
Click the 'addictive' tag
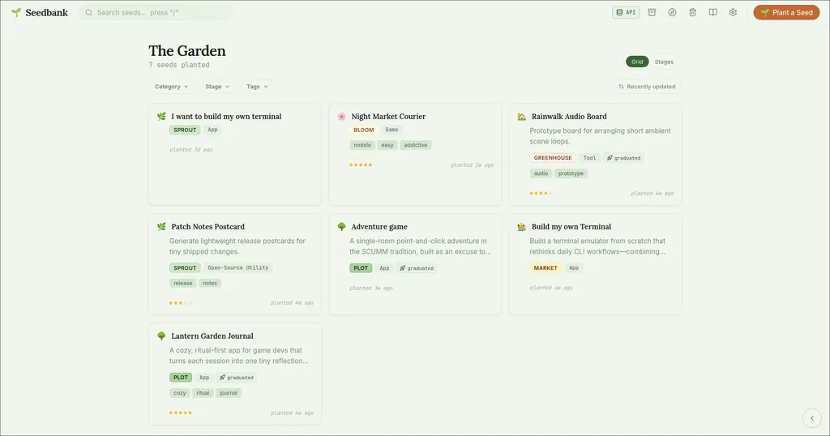416,145
